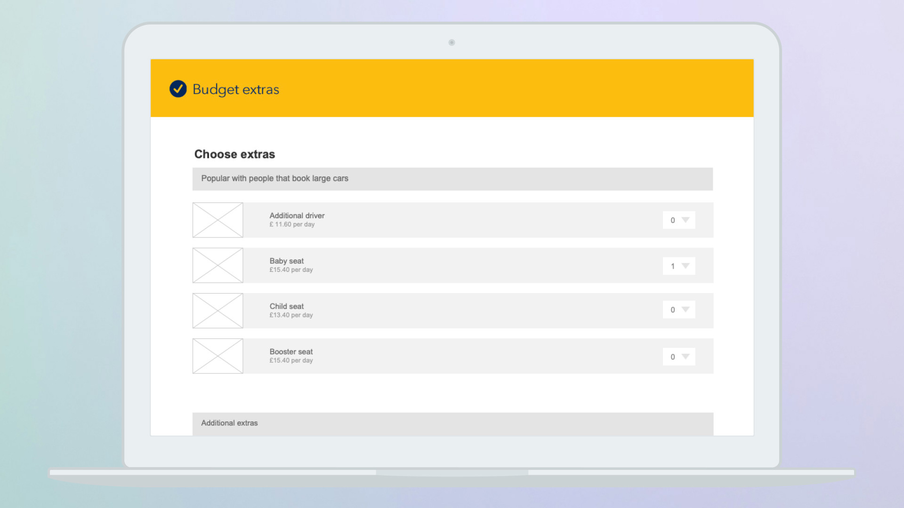This screenshot has width=904, height=508.
Task: Click the Baby seat placeholder image
Action: 218,265
